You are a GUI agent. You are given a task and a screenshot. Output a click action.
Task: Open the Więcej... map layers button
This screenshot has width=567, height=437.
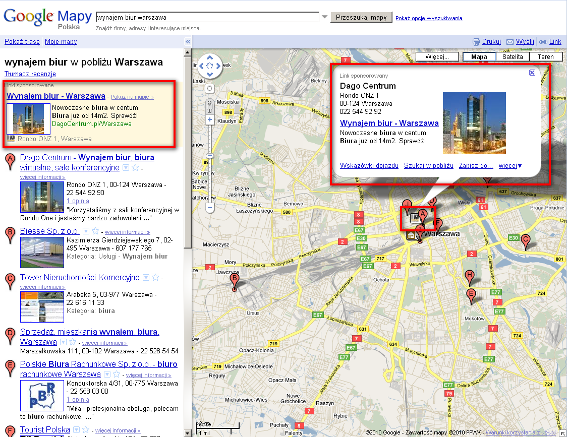[437, 57]
